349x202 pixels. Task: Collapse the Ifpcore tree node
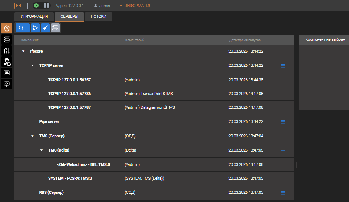23,52
